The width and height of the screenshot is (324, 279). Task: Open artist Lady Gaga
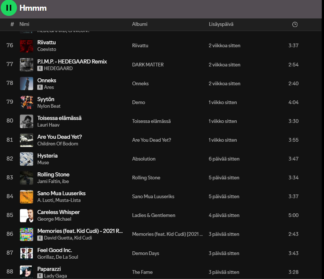55,276
